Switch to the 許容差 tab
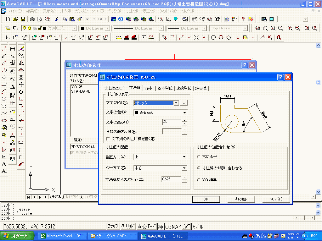 201,88
